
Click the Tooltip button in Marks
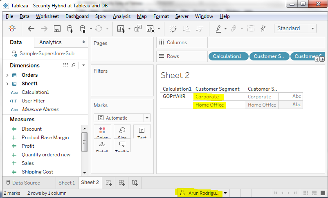point(122,146)
